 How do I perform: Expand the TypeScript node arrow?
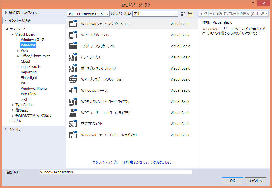click(x=13, y=105)
